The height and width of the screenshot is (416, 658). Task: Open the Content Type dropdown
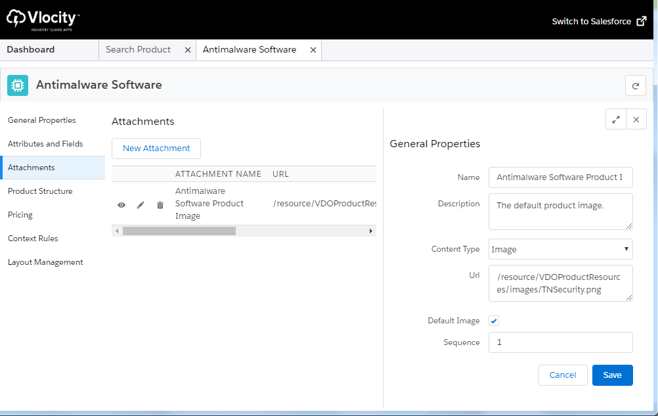[560, 249]
